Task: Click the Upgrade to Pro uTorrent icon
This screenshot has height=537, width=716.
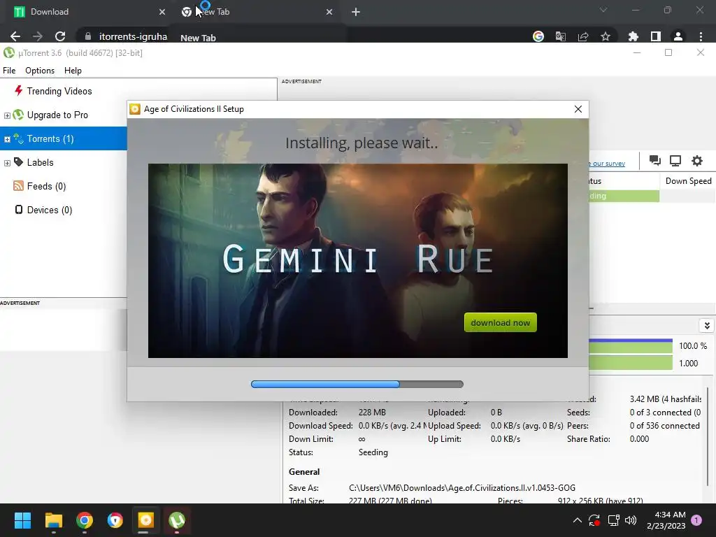Action: click(x=18, y=115)
